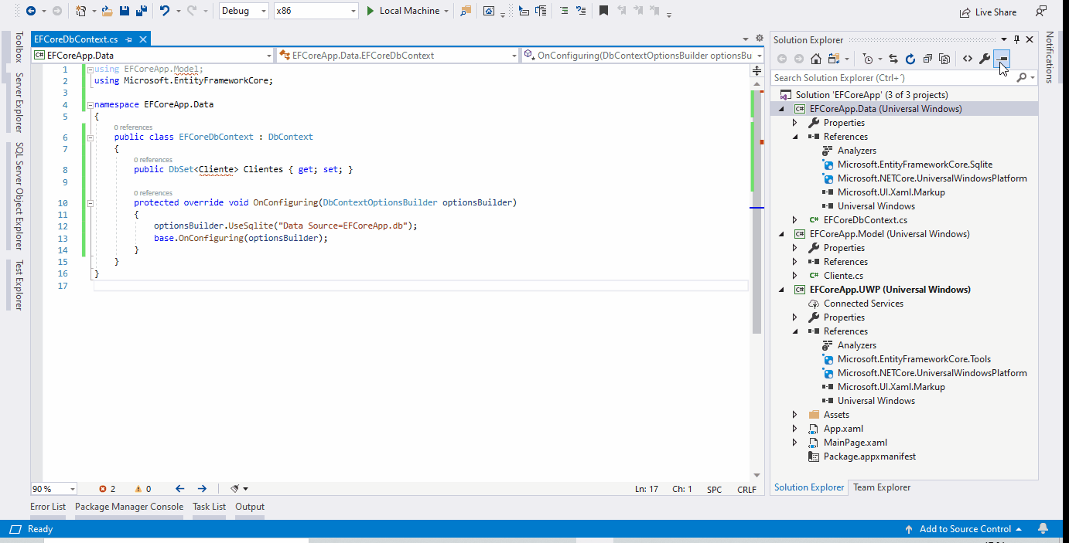Open the Debug configuration dropdown
1069x543 pixels.
[x=244, y=11]
